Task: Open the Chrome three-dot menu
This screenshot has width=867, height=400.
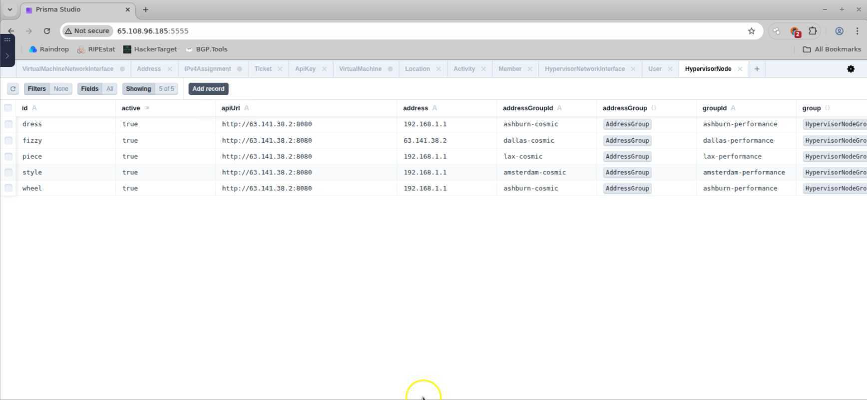Action: [857, 31]
